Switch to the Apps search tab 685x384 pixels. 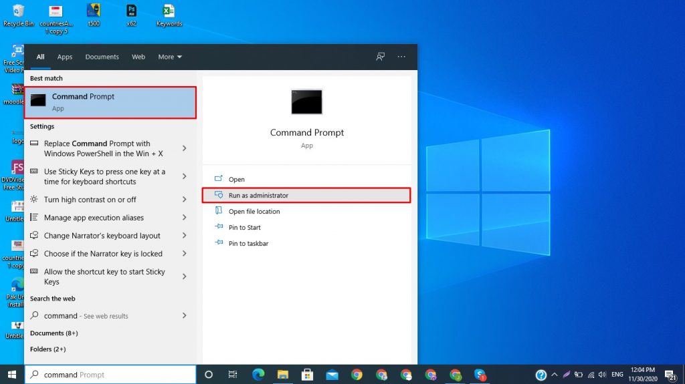point(65,57)
